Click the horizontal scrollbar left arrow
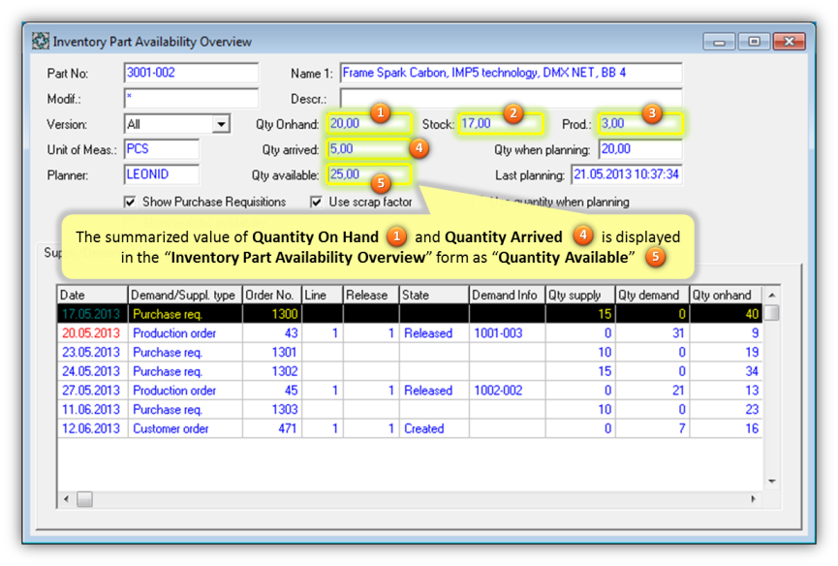The height and width of the screenshot is (566, 838). 66,499
